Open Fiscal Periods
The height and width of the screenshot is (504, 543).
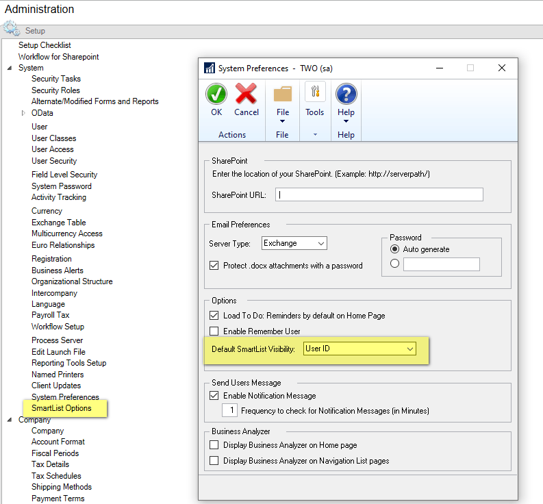[55, 453]
